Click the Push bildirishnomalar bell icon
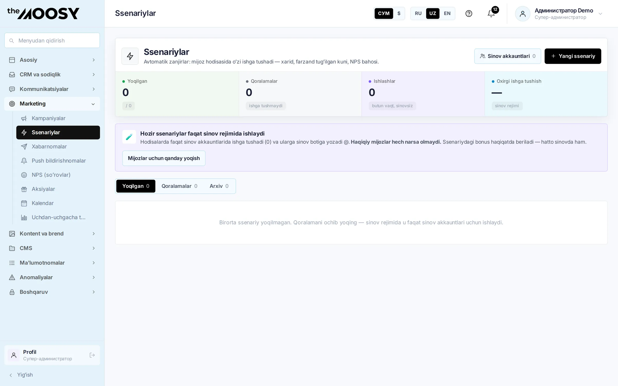 [24, 161]
